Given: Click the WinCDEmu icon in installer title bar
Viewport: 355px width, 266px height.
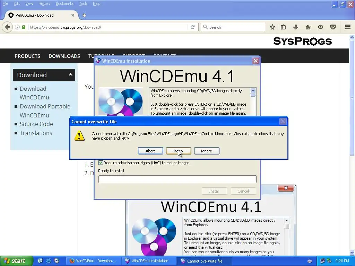Looking at the screenshot, I should tap(98, 61).
